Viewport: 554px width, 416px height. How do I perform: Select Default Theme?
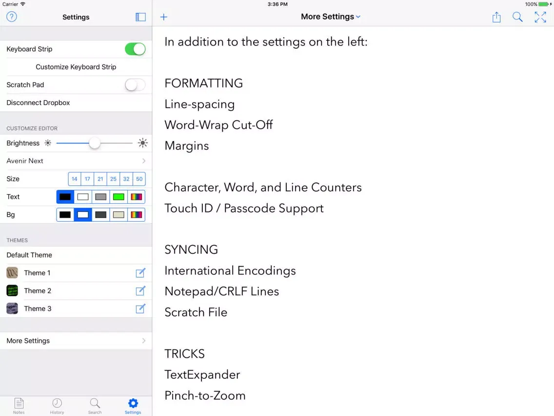(x=76, y=255)
